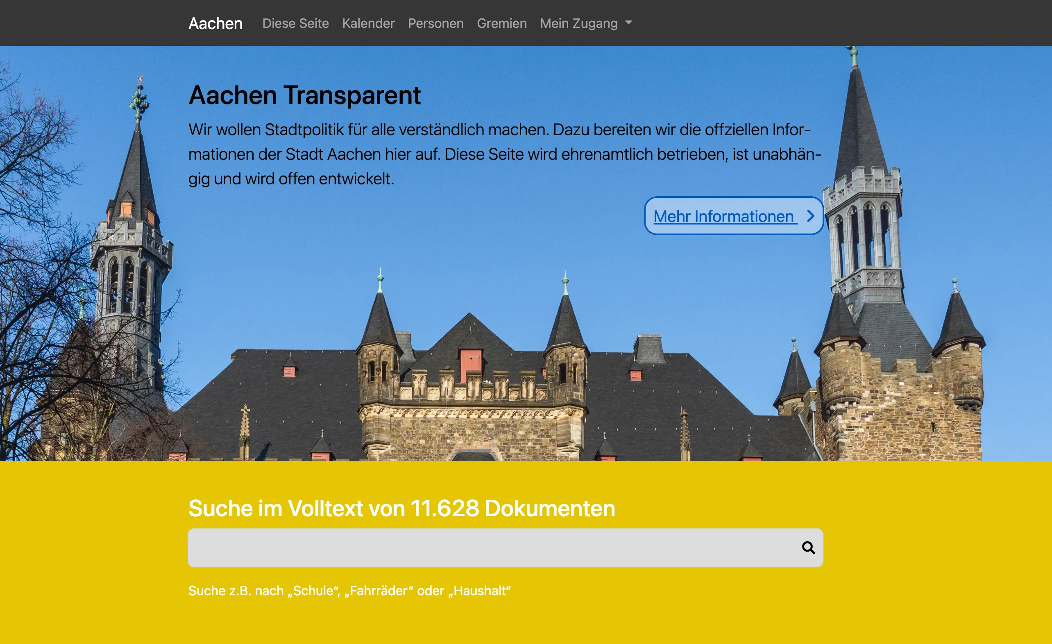Image resolution: width=1052 pixels, height=644 pixels.
Task: Select Gremien in the navigation bar
Action: pyautogui.click(x=502, y=23)
